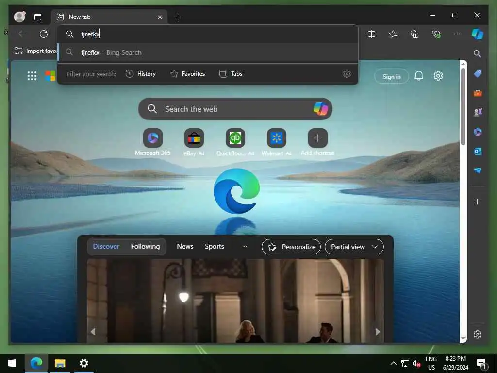Open split screen view
Image resolution: width=497 pixels, height=373 pixels.
click(x=371, y=34)
